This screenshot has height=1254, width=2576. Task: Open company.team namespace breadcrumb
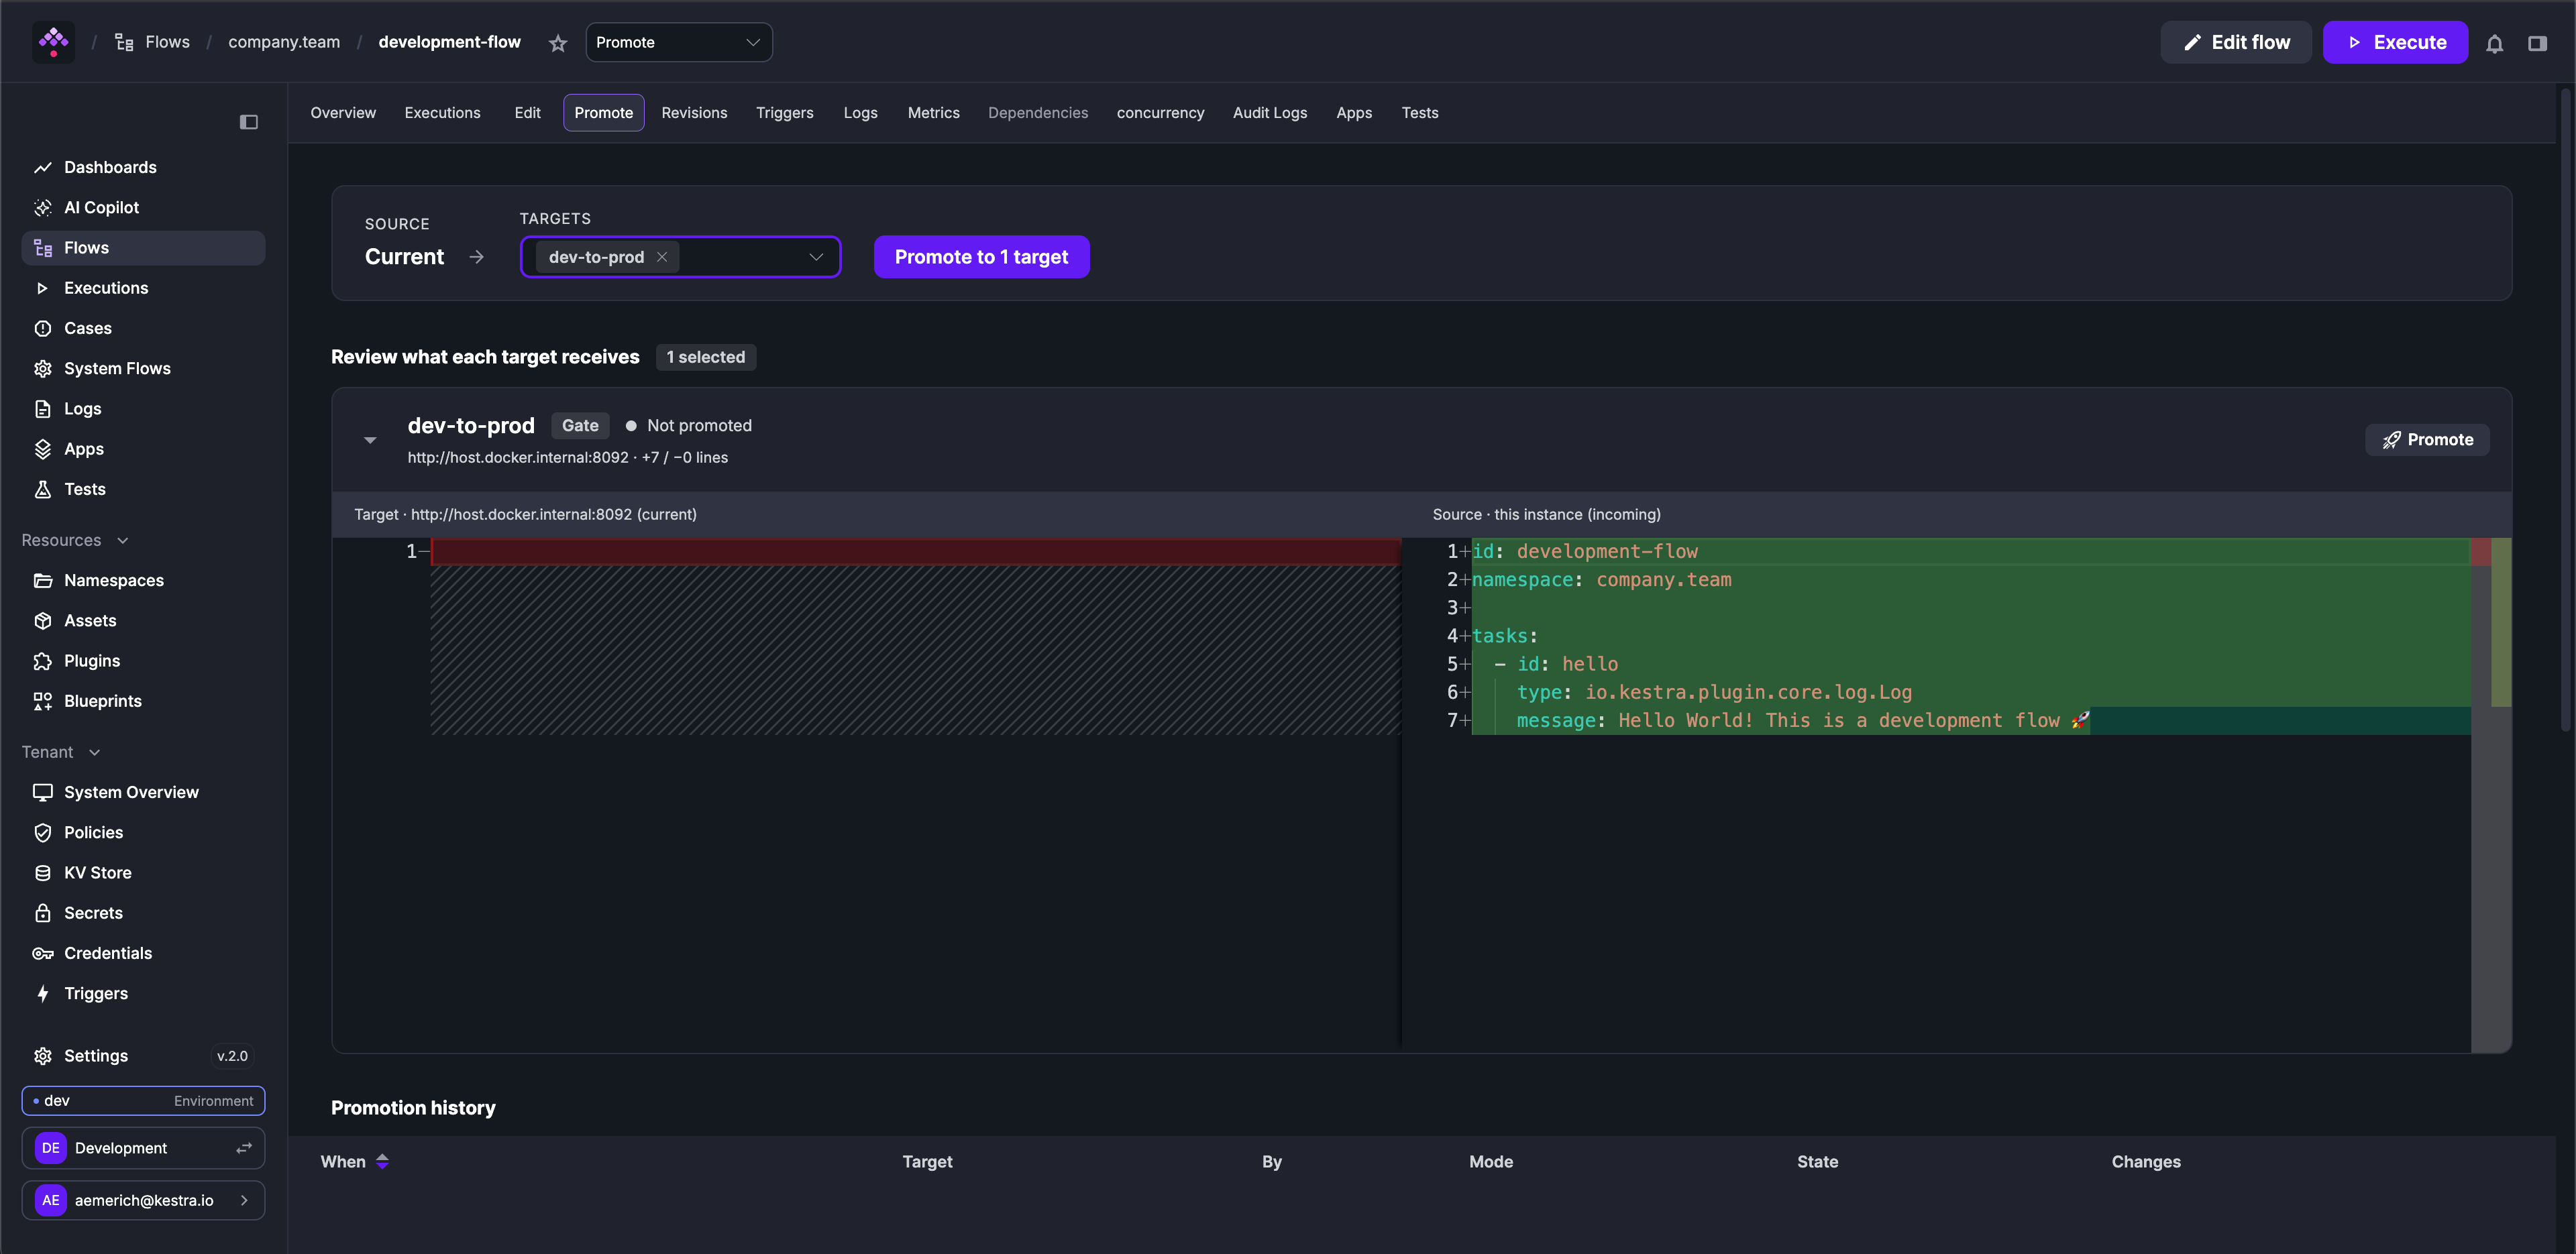pyautogui.click(x=284, y=42)
